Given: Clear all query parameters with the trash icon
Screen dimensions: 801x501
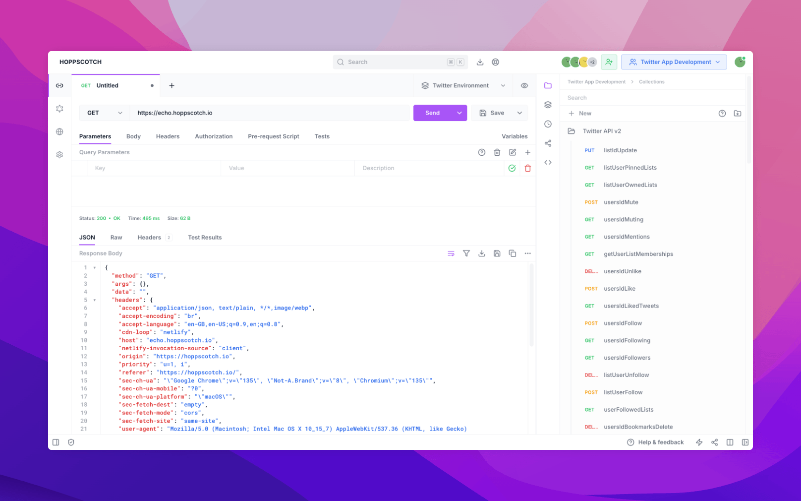Looking at the screenshot, I should pyautogui.click(x=497, y=152).
